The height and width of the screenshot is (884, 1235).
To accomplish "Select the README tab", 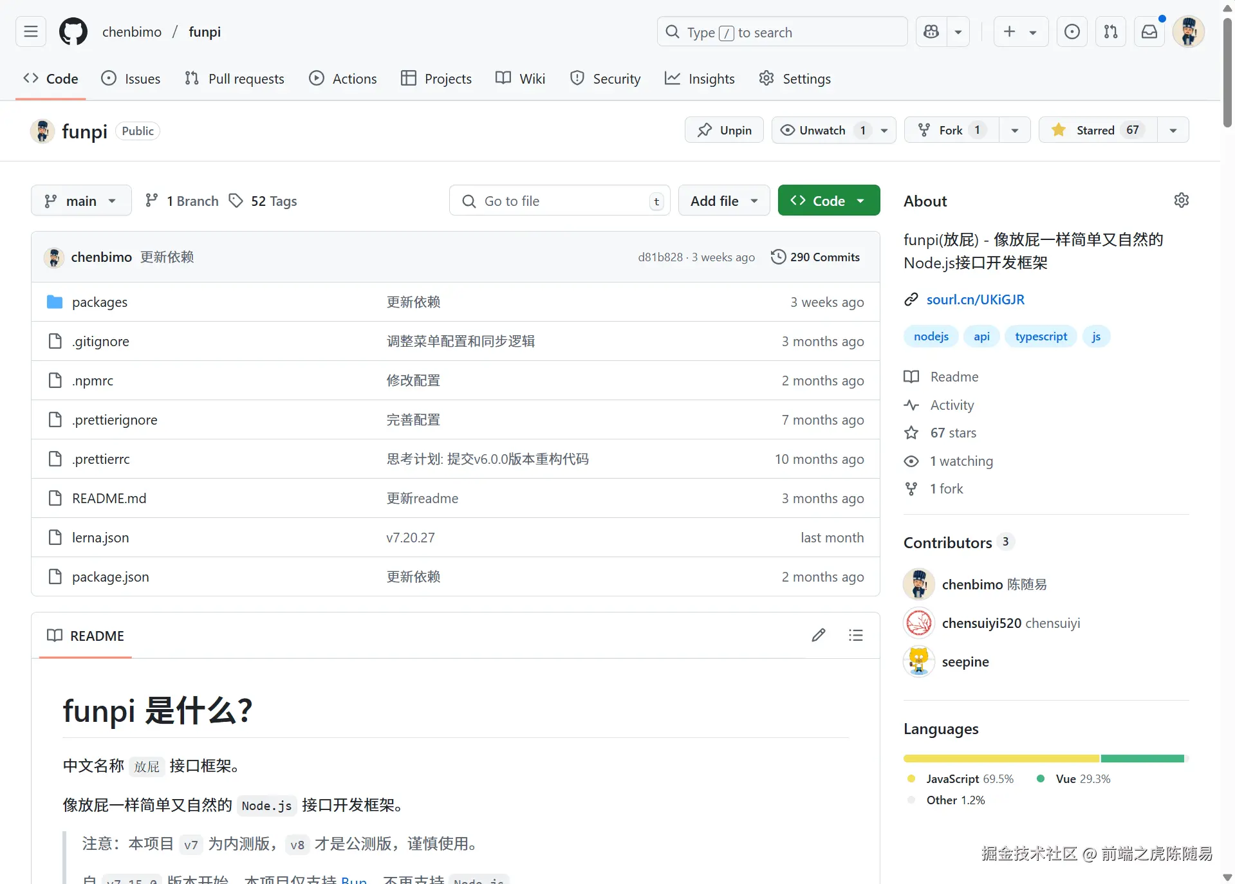I will pos(86,636).
